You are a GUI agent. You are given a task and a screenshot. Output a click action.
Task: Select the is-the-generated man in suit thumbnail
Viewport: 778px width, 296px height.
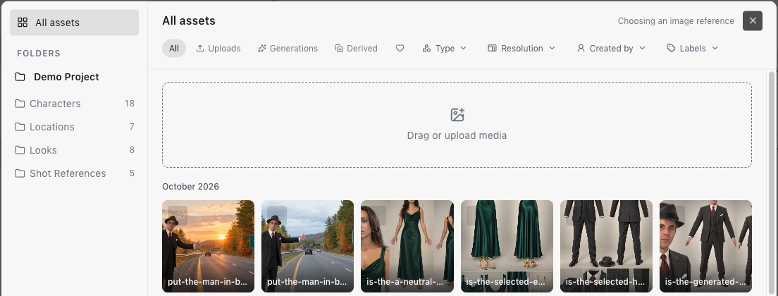pyautogui.click(x=705, y=246)
